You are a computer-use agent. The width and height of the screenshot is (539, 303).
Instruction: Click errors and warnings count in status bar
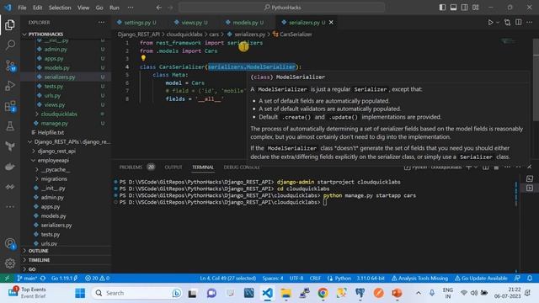tap(97, 278)
